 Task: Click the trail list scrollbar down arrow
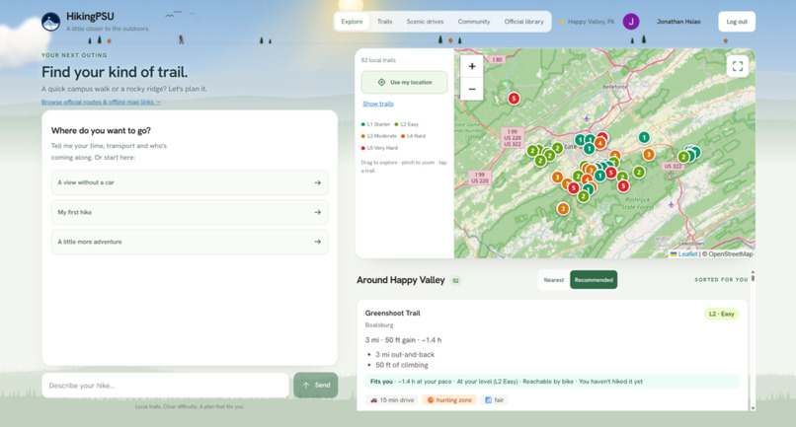pyautogui.click(x=753, y=407)
